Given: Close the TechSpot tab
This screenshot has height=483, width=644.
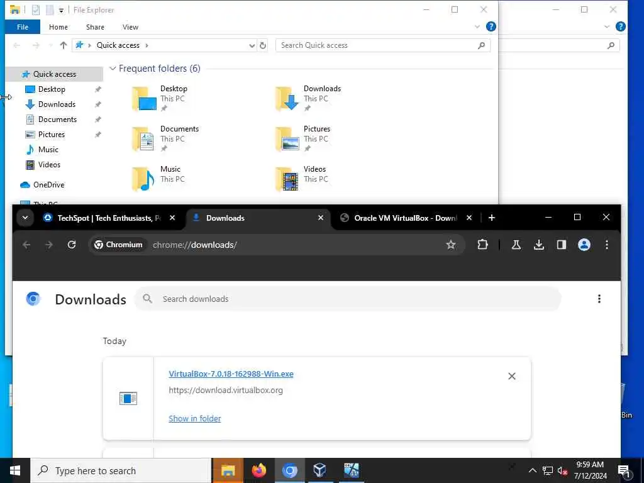Looking at the screenshot, I should tap(172, 218).
